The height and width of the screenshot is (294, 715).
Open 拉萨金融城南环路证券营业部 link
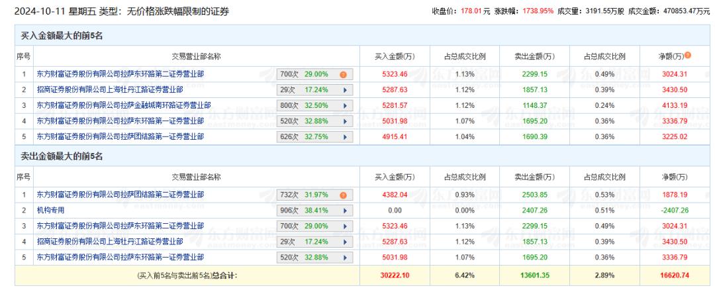124,105
